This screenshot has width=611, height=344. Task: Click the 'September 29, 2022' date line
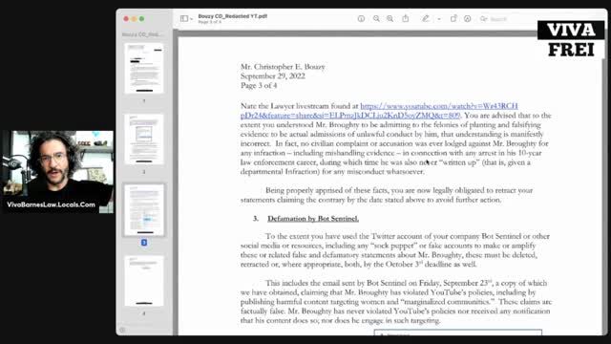point(273,76)
